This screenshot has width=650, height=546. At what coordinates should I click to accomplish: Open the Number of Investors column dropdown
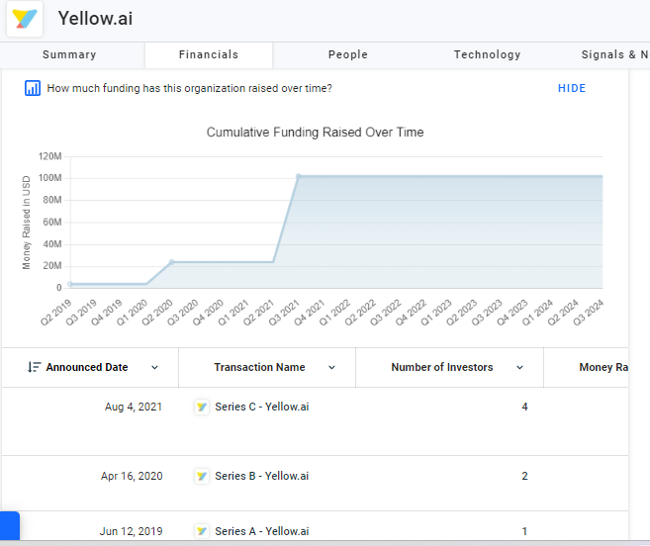[x=519, y=367]
